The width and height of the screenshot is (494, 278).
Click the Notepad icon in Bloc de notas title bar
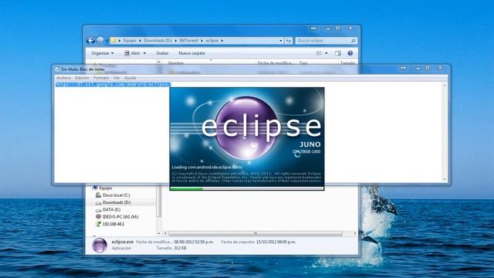[57, 69]
